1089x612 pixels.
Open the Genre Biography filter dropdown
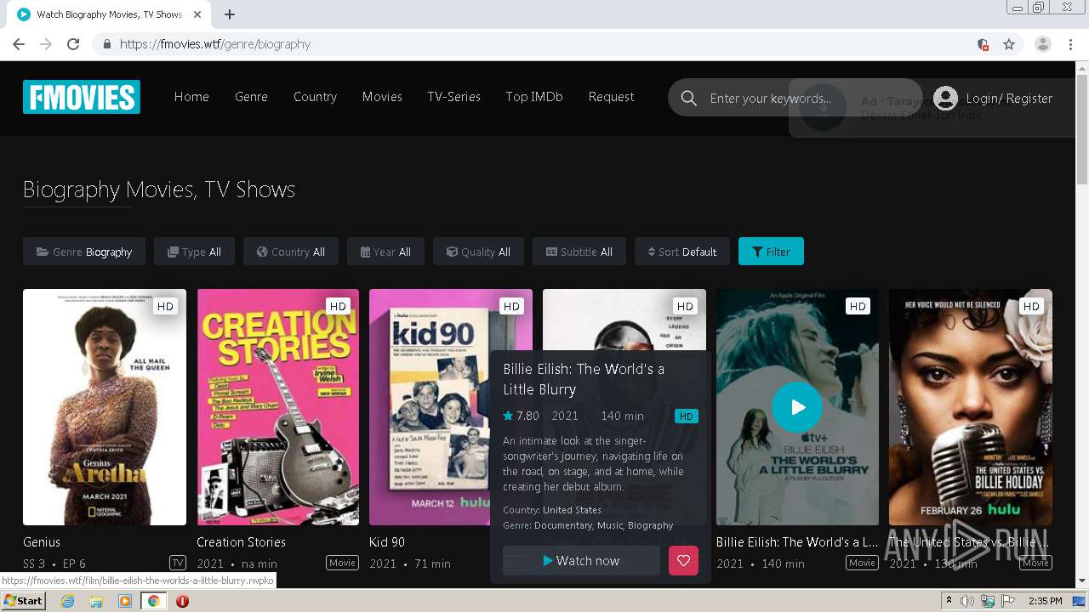click(84, 252)
